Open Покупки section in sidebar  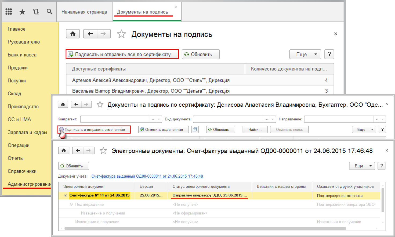click(17, 81)
